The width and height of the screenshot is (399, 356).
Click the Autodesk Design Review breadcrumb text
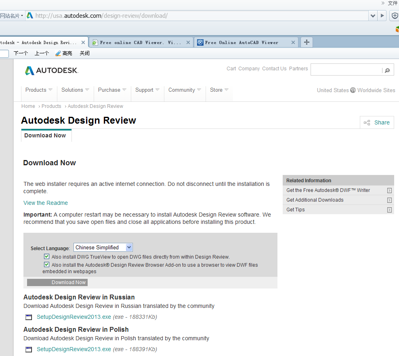pos(95,106)
